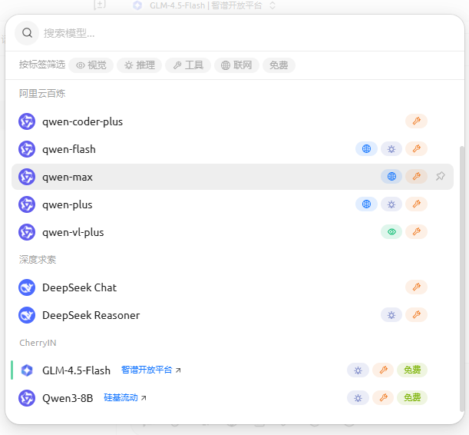Click the 深度求索 group header
The width and height of the screenshot is (469, 435).
pyautogui.click(x=38, y=259)
